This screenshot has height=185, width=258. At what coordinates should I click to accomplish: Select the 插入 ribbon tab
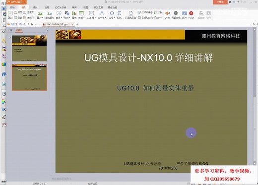tap(24, 7)
